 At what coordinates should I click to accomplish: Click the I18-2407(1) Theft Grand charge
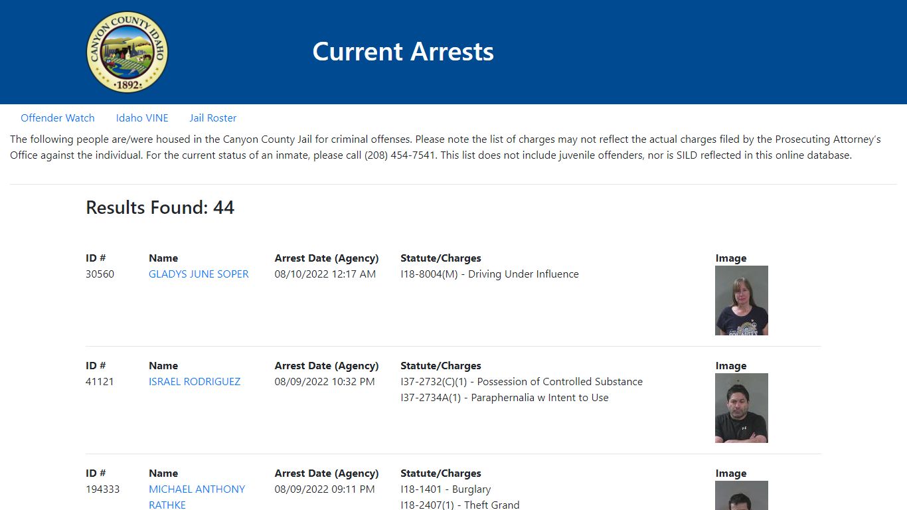pos(460,505)
